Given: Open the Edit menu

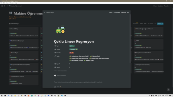Looking at the screenshot, I should coord(4,3).
